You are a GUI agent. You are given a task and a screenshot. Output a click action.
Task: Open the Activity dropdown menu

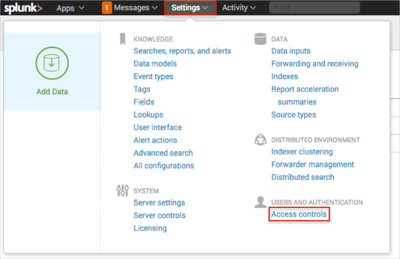(x=239, y=8)
